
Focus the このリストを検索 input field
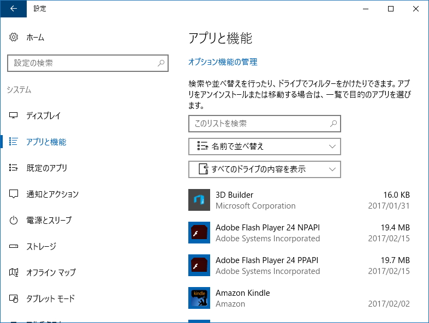[265, 124]
